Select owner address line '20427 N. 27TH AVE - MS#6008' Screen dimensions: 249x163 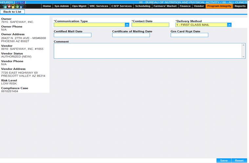[x=24, y=38]
